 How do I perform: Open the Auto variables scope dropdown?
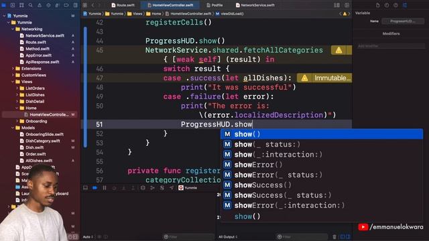tap(88, 237)
